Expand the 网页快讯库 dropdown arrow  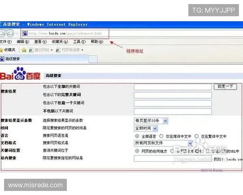[x=82, y=50]
